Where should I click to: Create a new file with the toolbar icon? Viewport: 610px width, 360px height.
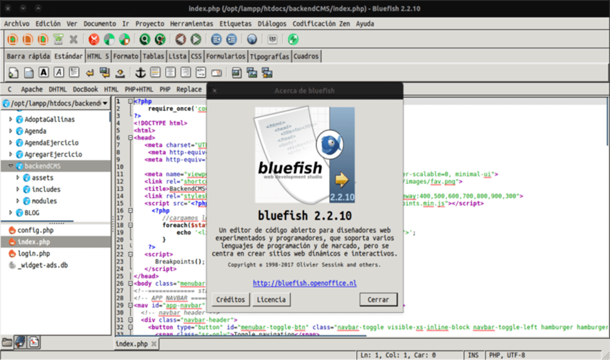pos(13,39)
